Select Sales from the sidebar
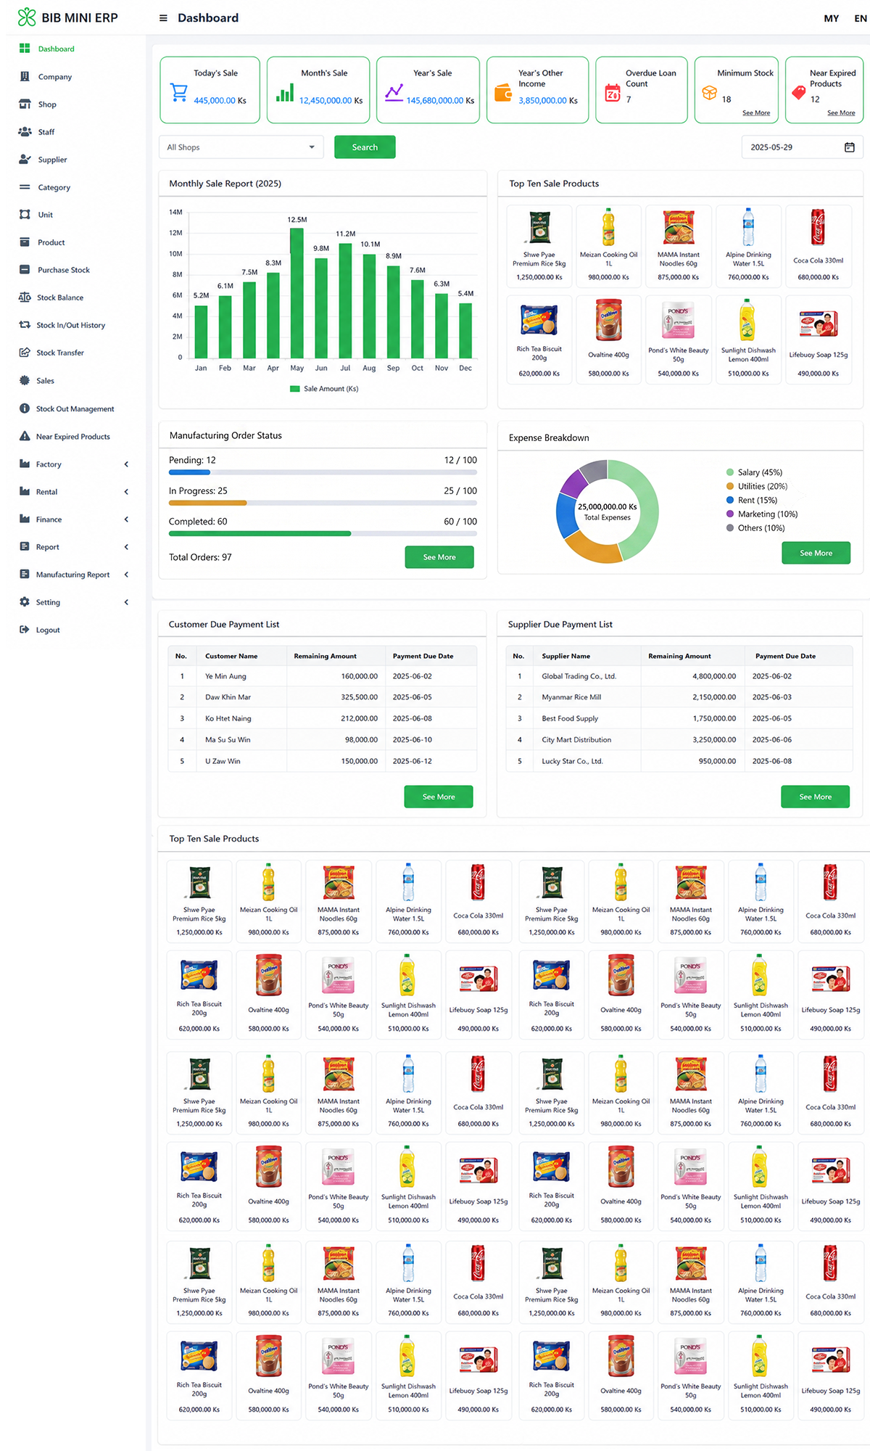The width and height of the screenshot is (870, 1451). 45,381
